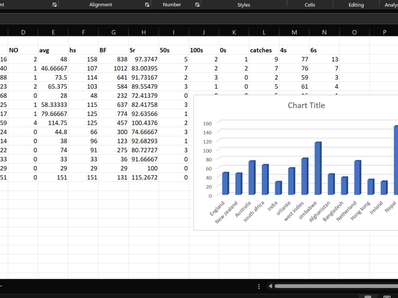Click the 'Afghanistan' axis label
The height and width of the screenshot is (298, 398).
point(320,211)
